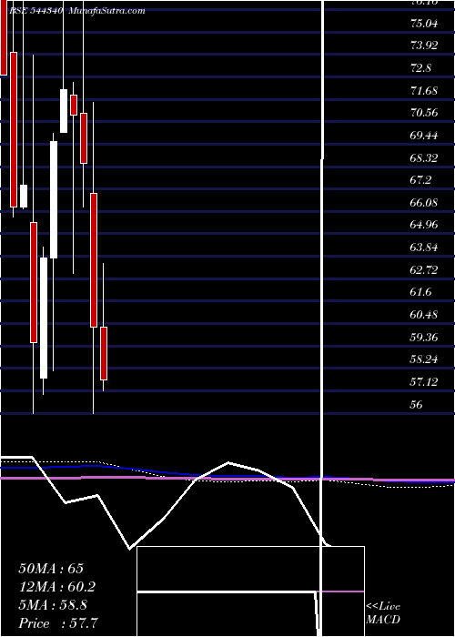
Task: Click the 61.6 price axis label
Action: click(421, 293)
